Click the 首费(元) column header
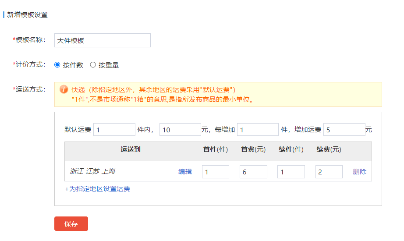 coord(253,149)
